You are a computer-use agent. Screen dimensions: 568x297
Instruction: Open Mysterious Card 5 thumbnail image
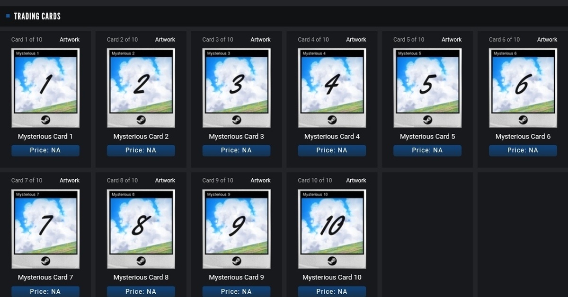tap(427, 88)
